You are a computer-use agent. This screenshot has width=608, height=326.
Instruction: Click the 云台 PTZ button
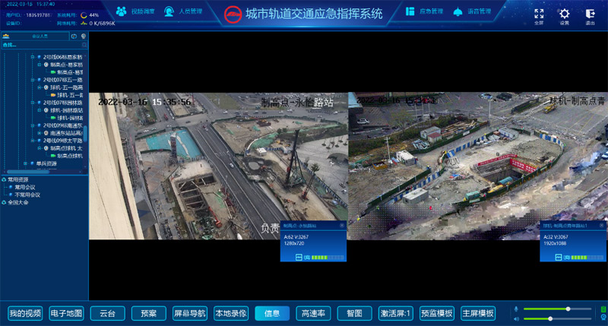coord(107,313)
